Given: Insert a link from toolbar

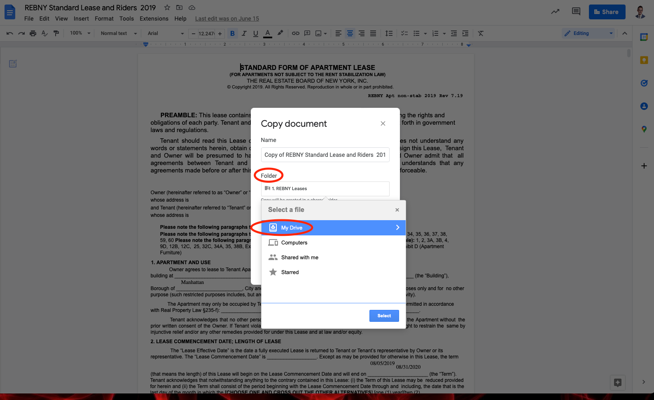Looking at the screenshot, I should tap(296, 33).
